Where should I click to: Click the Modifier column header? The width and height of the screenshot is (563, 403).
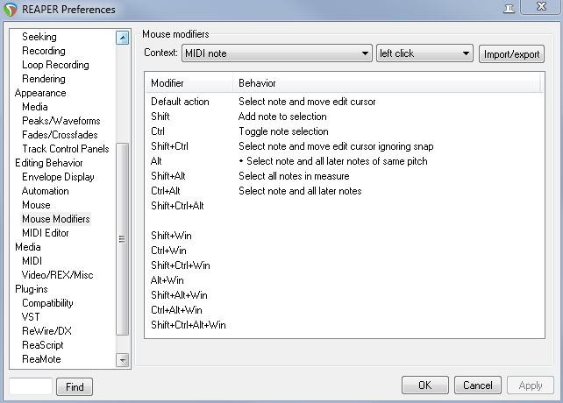pyautogui.click(x=167, y=83)
